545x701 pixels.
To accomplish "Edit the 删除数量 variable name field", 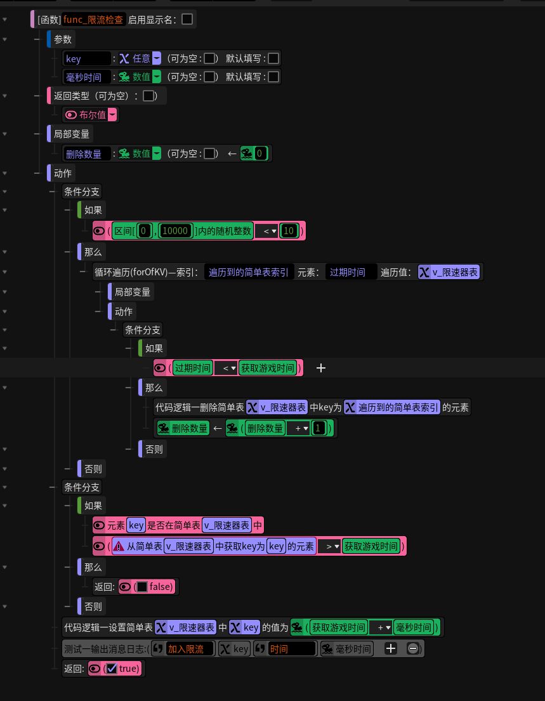I will [87, 154].
